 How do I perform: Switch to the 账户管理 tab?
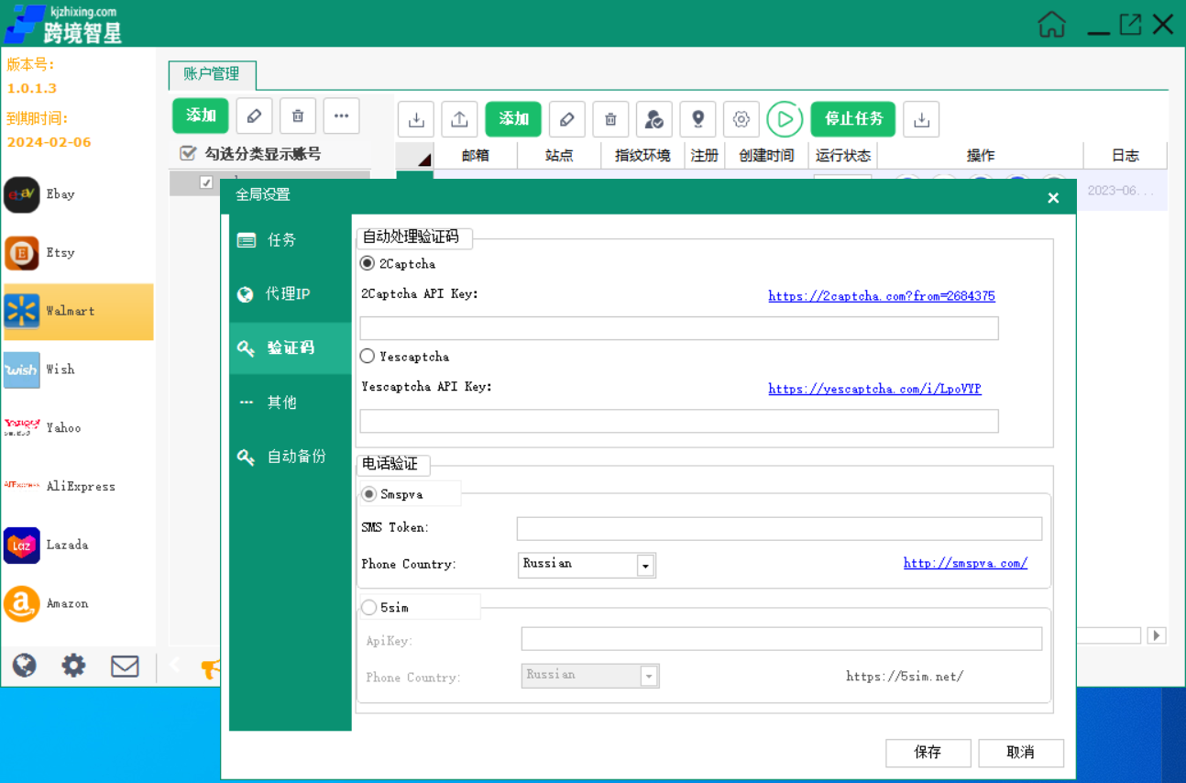[x=212, y=74]
